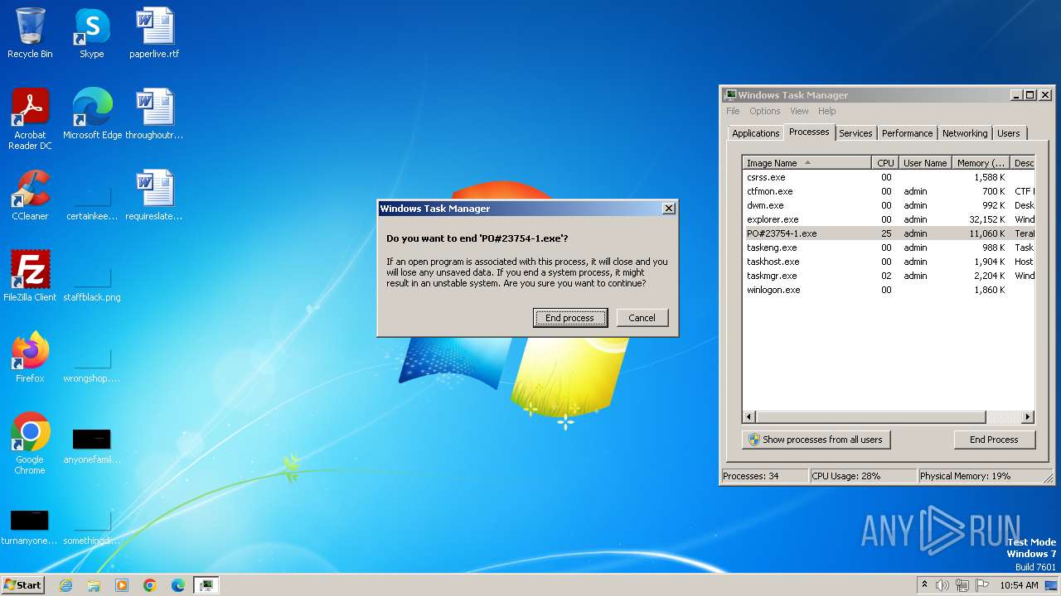Open the Options menu in Task Manager

(764, 111)
